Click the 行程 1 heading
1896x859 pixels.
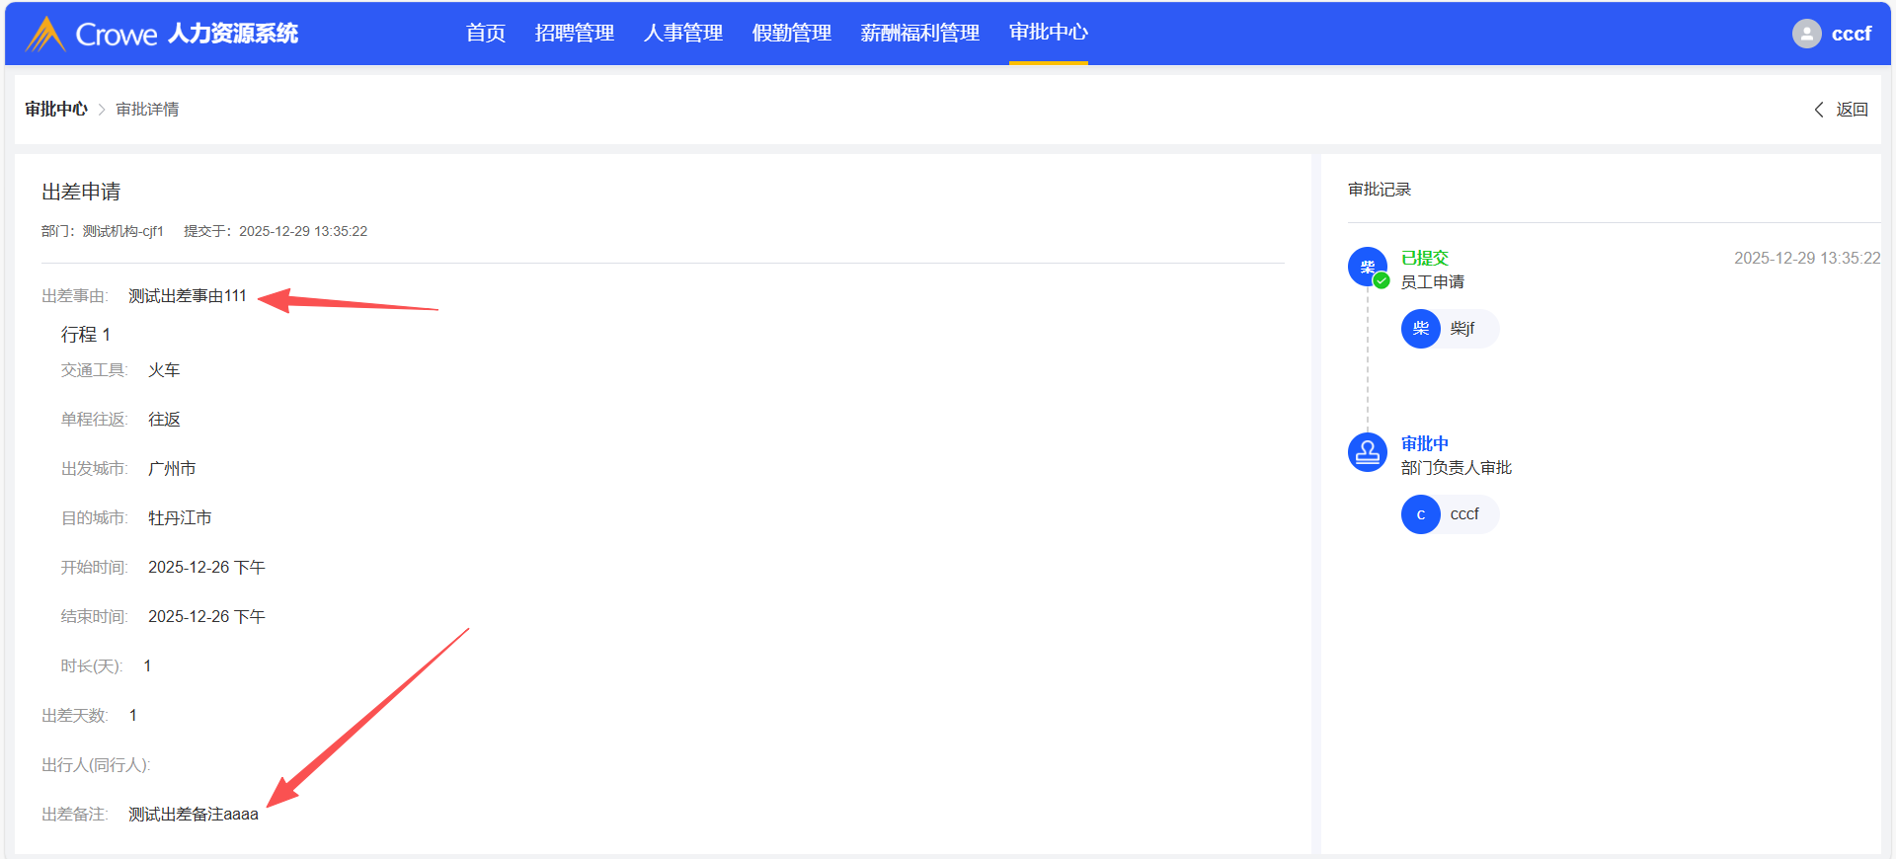click(x=86, y=335)
